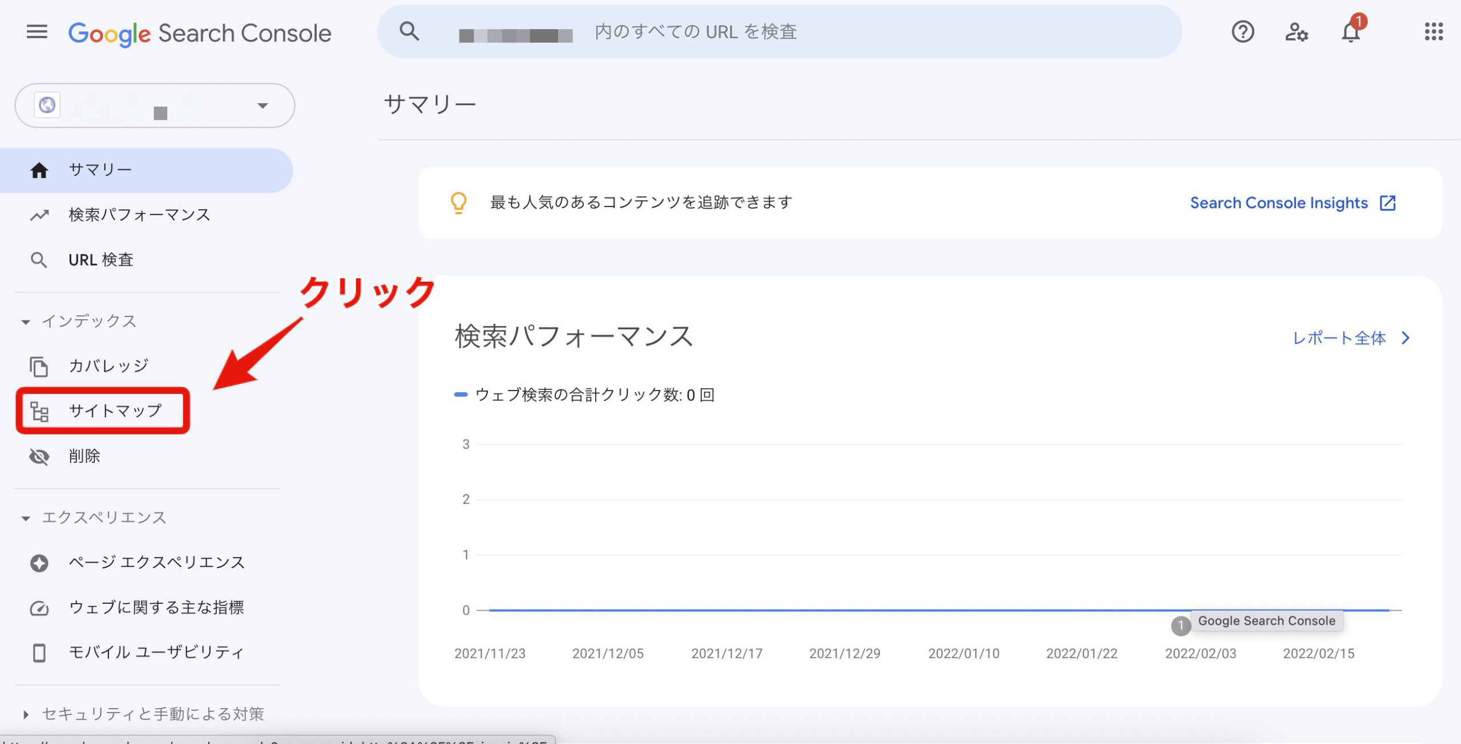Click the trend line icon for 検索パフォーマンス
This screenshot has height=744, width=1461.
(39, 216)
